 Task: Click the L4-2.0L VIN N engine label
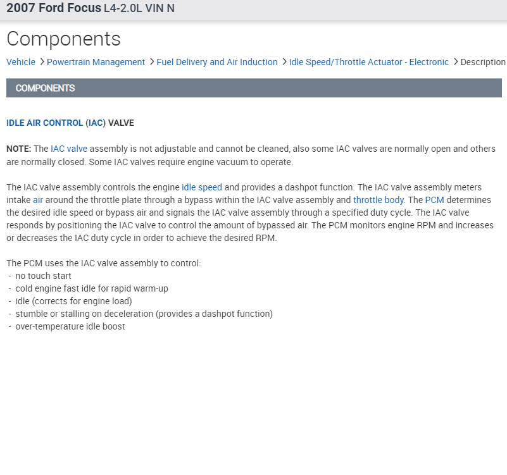click(139, 8)
